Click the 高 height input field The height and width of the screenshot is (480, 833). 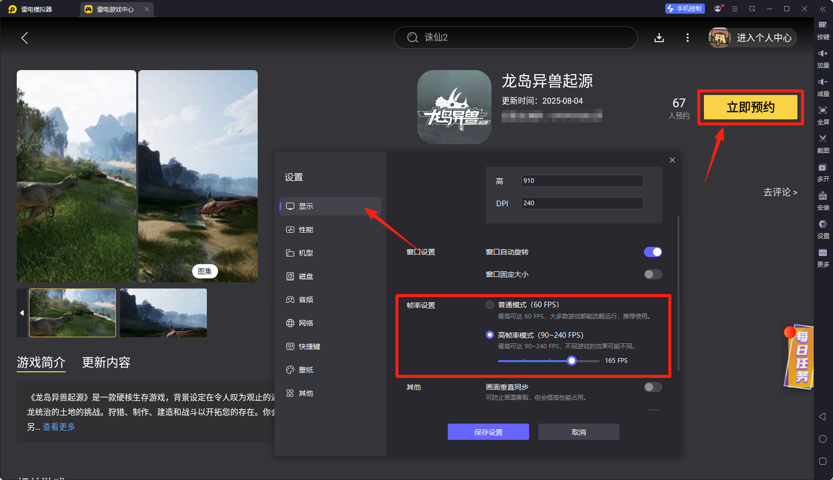pyautogui.click(x=582, y=181)
